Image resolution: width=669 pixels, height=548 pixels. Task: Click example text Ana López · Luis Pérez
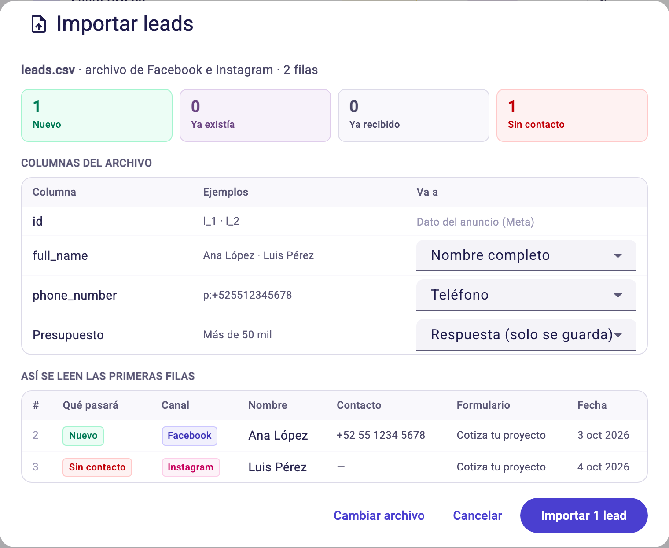[259, 255]
